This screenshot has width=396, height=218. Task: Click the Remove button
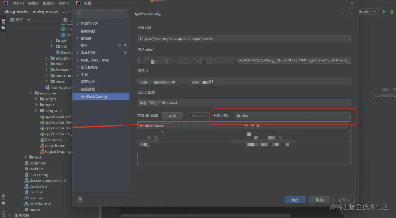pyautogui.click(x=198, y=116)
